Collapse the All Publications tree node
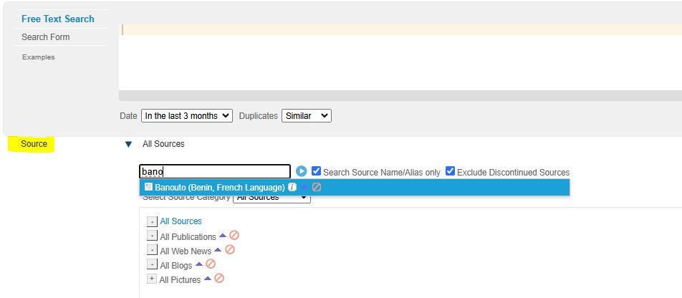Screen dimensions: 682x298 (x=151, y=236)
